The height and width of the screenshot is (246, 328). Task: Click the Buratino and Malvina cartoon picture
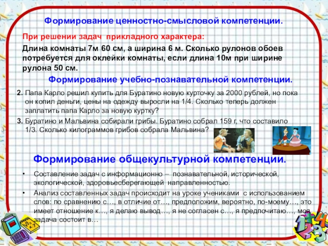(x=292, y=140)
